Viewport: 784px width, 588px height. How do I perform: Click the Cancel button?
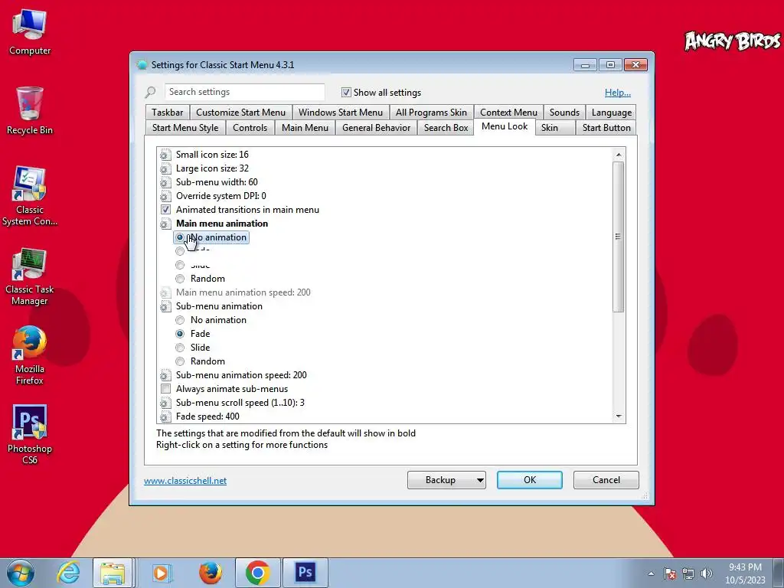point(606,480)
